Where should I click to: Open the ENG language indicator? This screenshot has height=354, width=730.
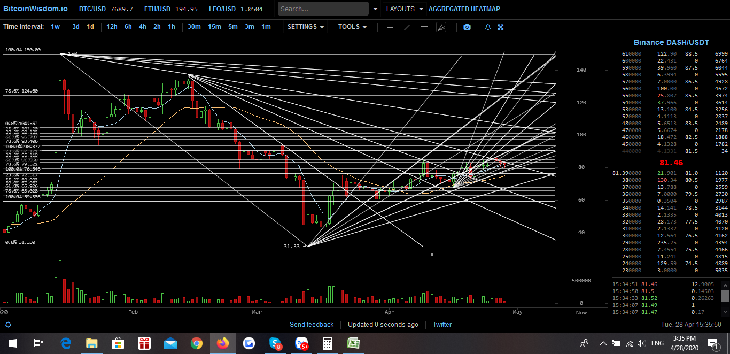tap(657, 343)
